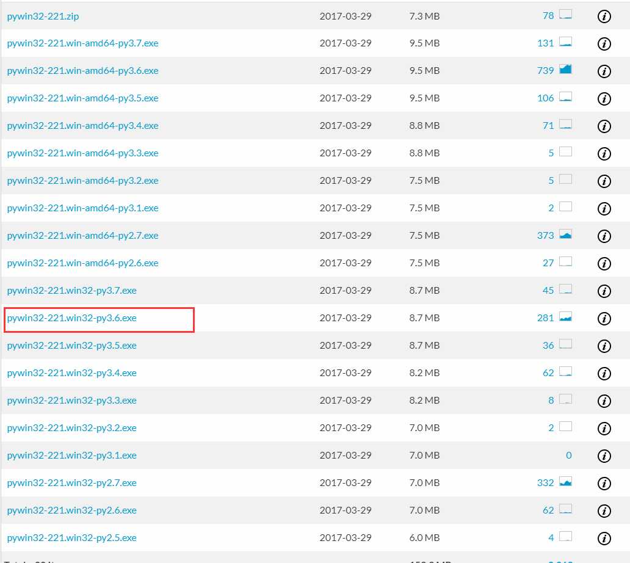Download pywin32-221.win-amd64-py3.7.exe

click(x=83, y=43)
